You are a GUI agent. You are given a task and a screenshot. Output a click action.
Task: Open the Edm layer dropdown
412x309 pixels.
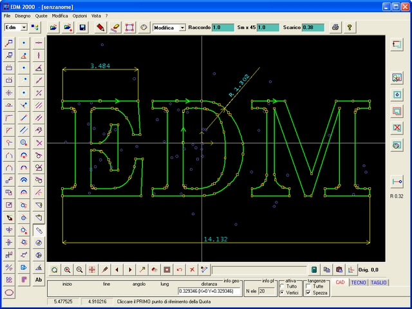(x=24, y=27)
